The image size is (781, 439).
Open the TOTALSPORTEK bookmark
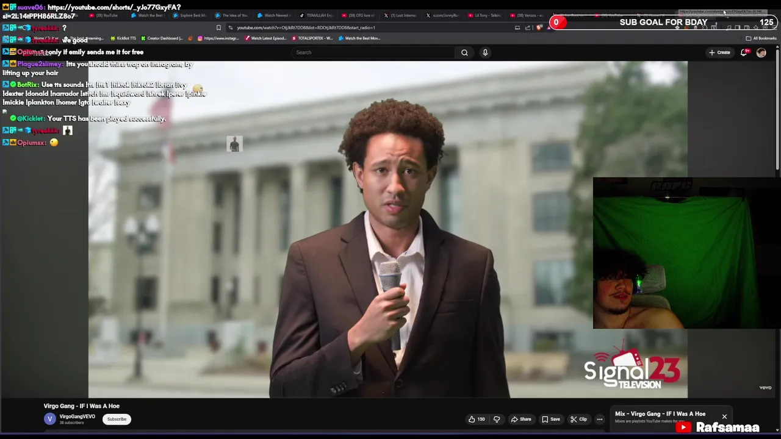312,38
